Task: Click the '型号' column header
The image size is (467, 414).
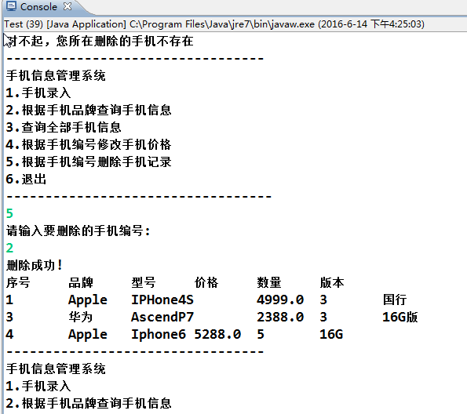Action: click(x=144, y=282)
